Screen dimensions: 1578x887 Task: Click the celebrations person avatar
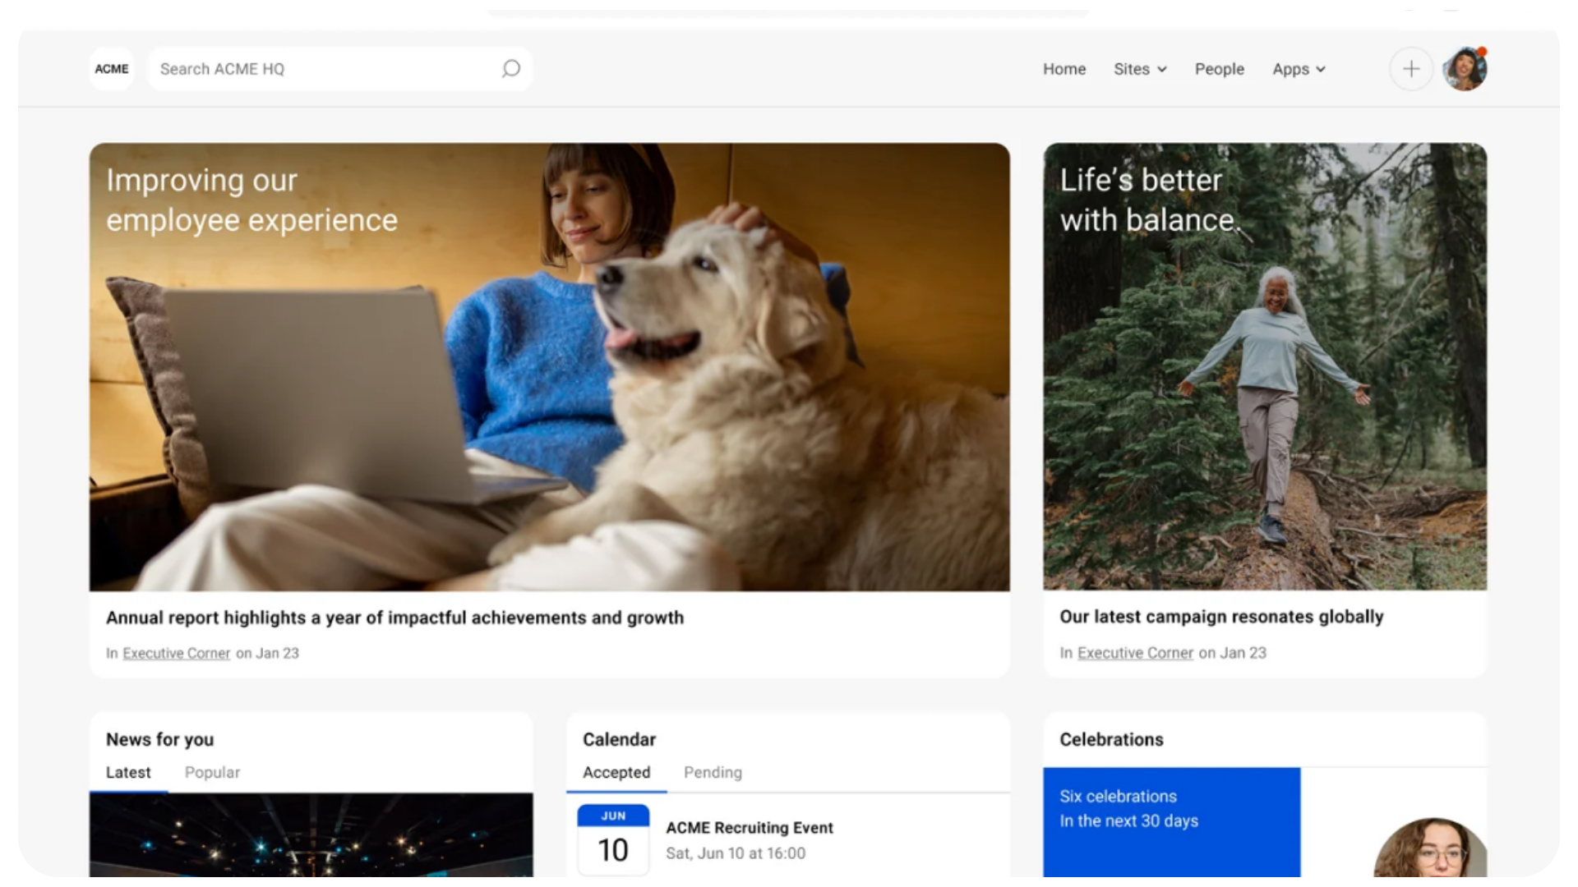(x=1430, y=848)
